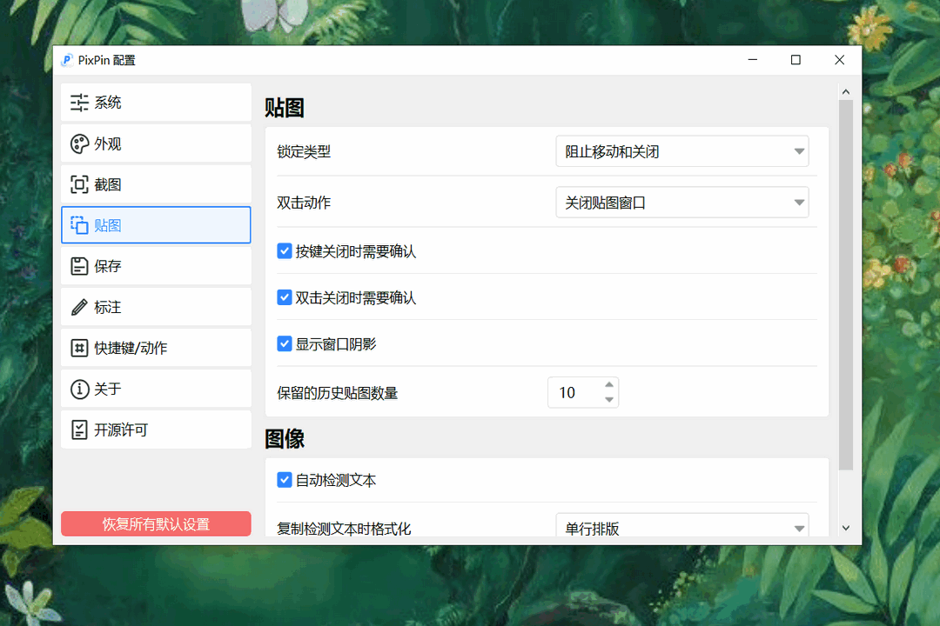Open the 复制检测文本时格式化 dropdown
The height and width of the screenshot is (626, 940).
(681, 527)
